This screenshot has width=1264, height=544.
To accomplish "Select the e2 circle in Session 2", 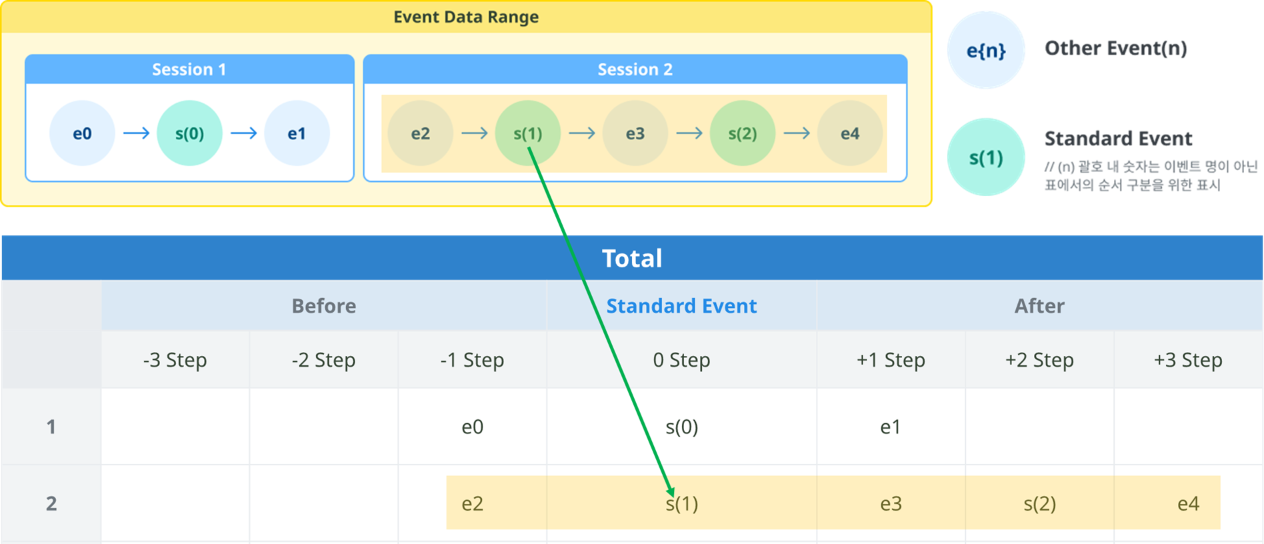I will click(x=420, y=133).
